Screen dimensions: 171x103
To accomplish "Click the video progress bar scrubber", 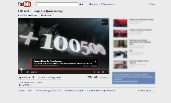I will (21, 69).
